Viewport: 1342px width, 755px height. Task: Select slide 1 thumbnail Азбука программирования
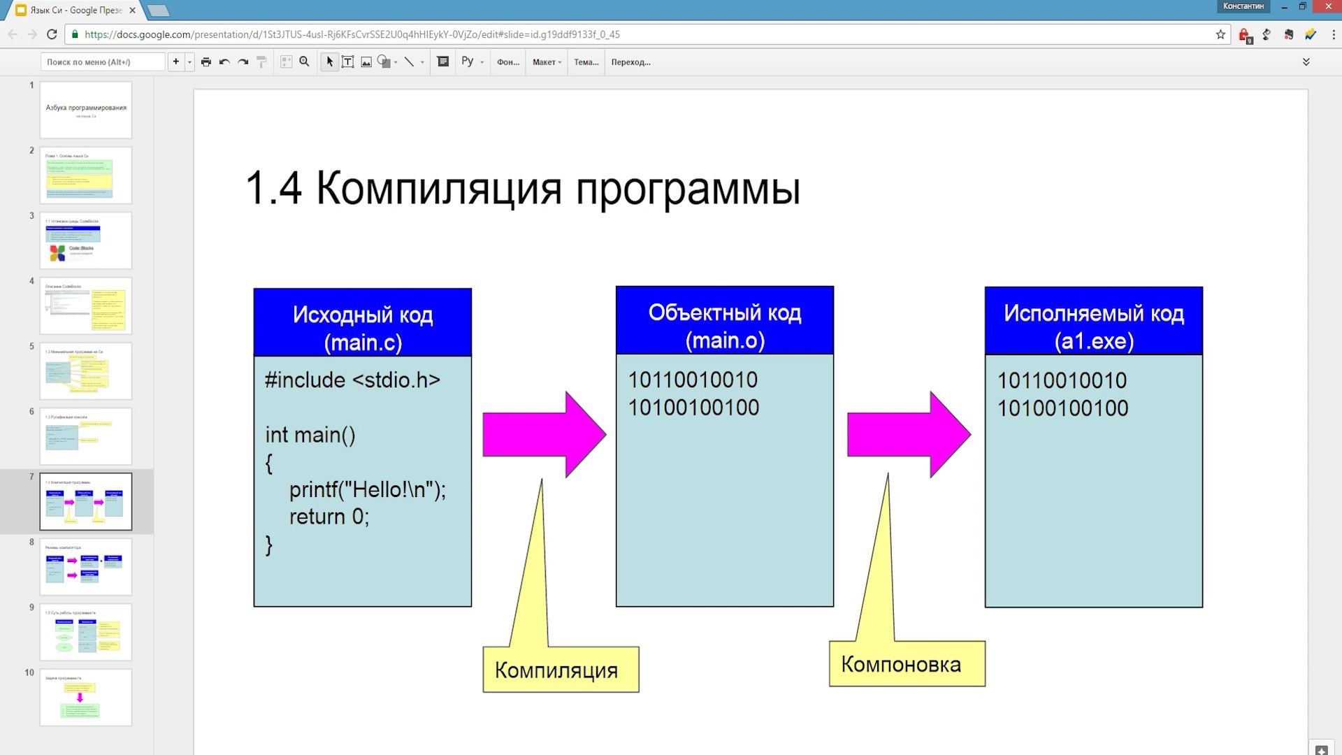[x=86, y=110]
